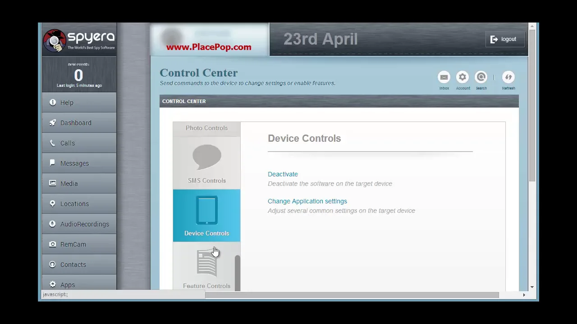Click the horizontal scrollbar thumb at the bottom
Image resolution: width=577 pixels, height=324 pixels.
point(352,295)
